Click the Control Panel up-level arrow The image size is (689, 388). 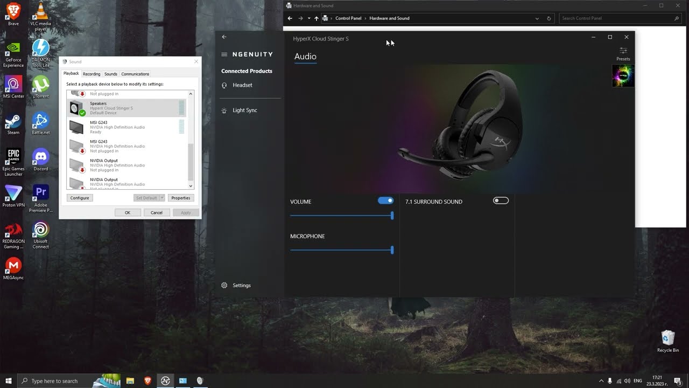coord(316,18)
